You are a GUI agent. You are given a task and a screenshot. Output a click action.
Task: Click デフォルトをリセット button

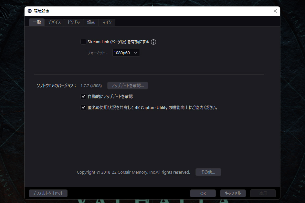(48, 193)
